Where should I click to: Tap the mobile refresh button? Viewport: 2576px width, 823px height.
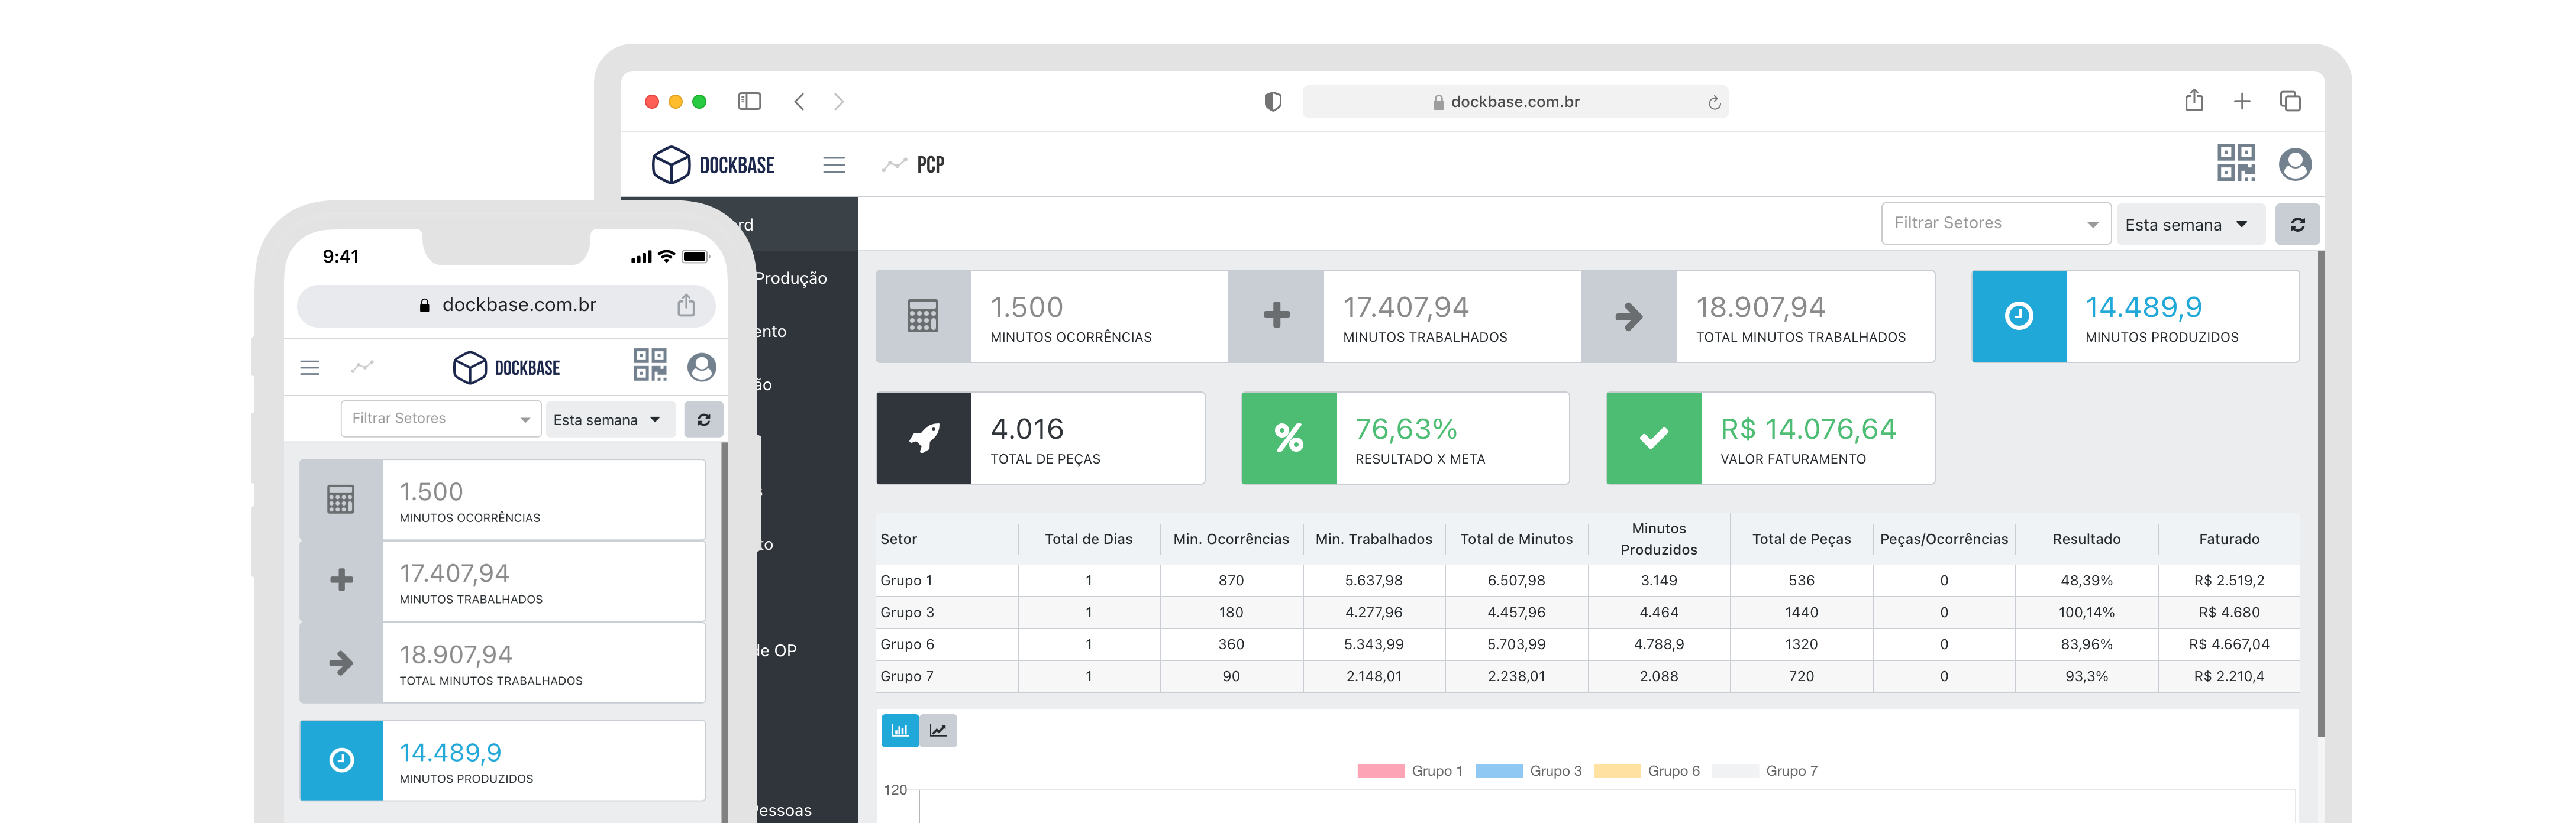pos(703,420)
